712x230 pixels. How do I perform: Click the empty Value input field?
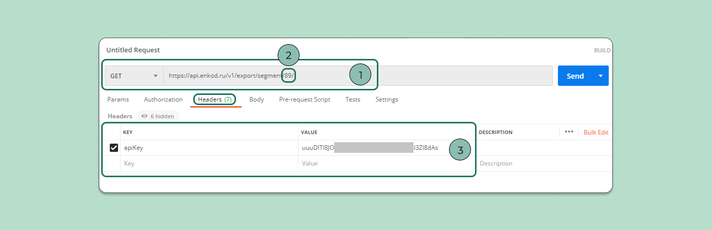click(387, 163)
